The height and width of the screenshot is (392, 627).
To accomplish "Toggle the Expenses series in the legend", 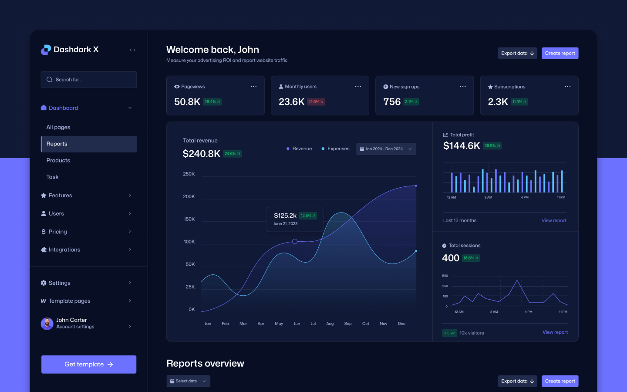I will pyautogui.click(x=335, y=149).
